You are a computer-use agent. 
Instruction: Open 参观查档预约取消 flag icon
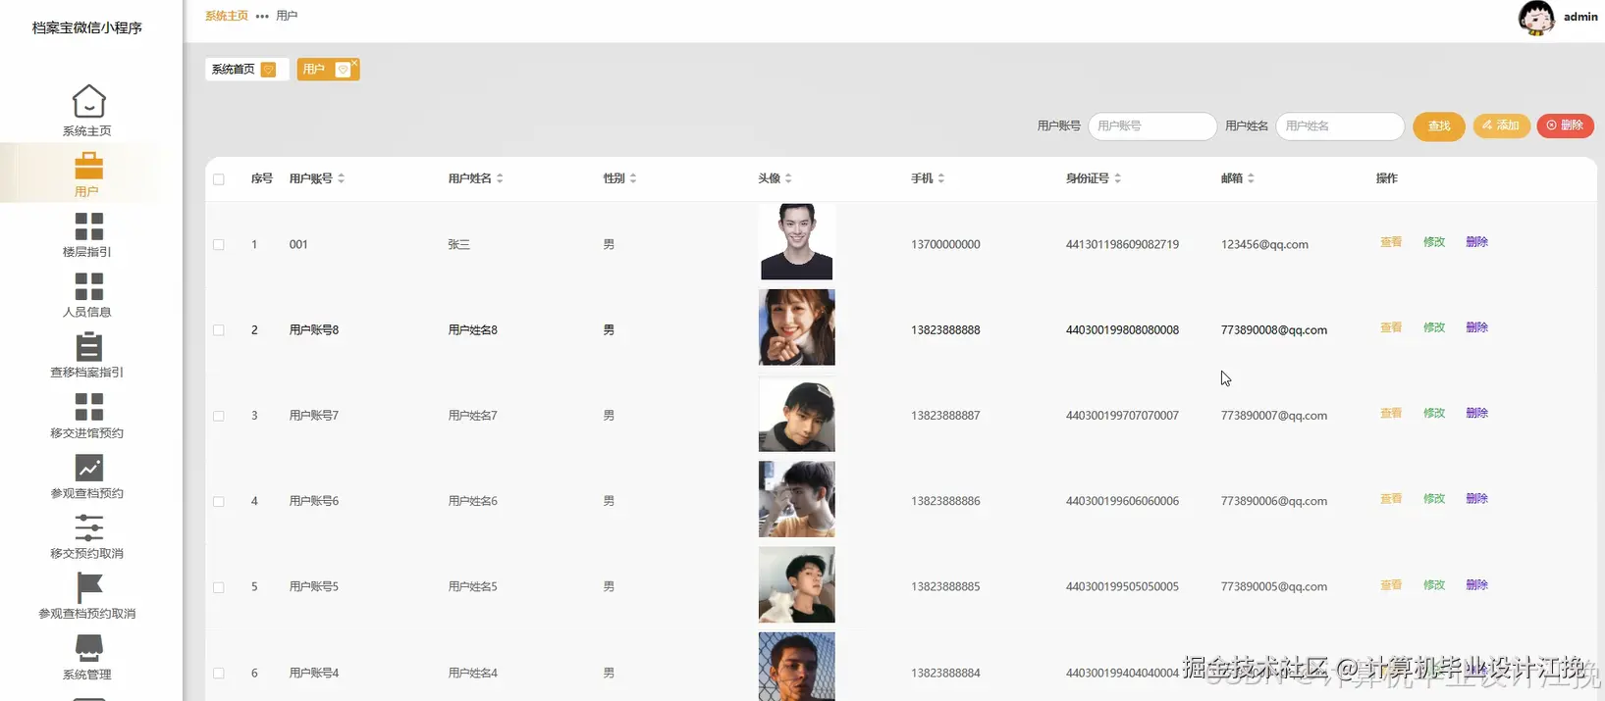88,588
